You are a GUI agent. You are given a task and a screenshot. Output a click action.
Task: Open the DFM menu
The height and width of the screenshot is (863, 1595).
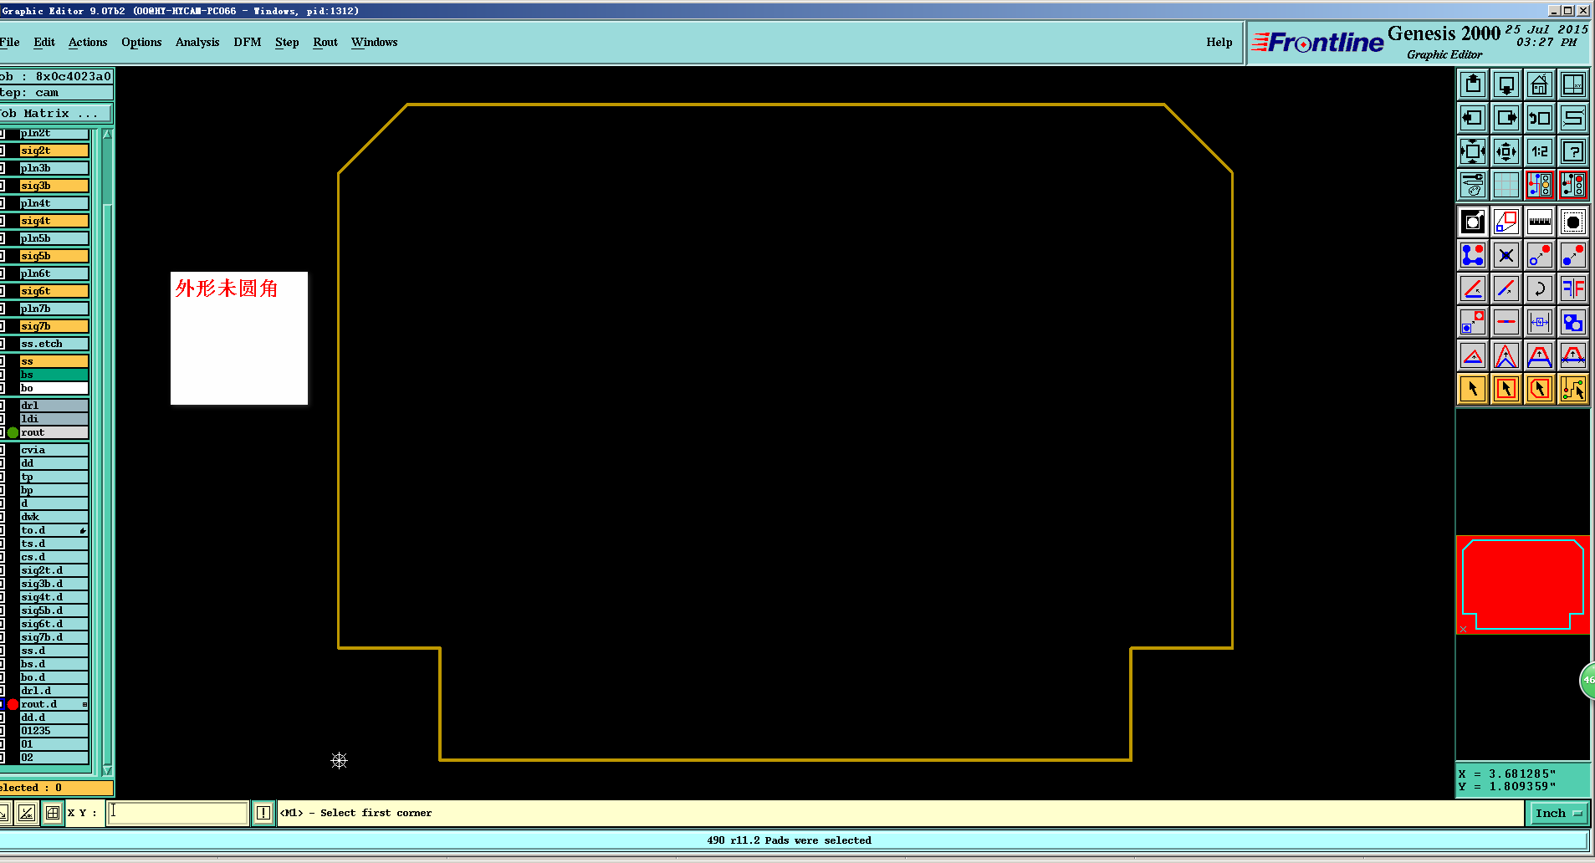click(x=248, y=42)
